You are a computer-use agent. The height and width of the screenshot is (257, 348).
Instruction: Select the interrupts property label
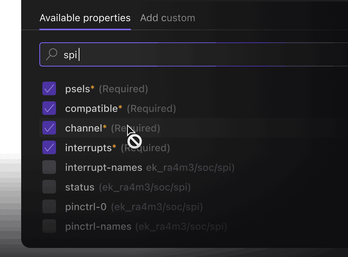pos(88,148)
